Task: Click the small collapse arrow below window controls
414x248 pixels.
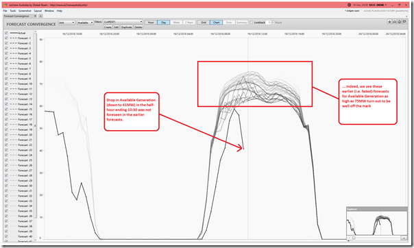Action: coord(406,16)
